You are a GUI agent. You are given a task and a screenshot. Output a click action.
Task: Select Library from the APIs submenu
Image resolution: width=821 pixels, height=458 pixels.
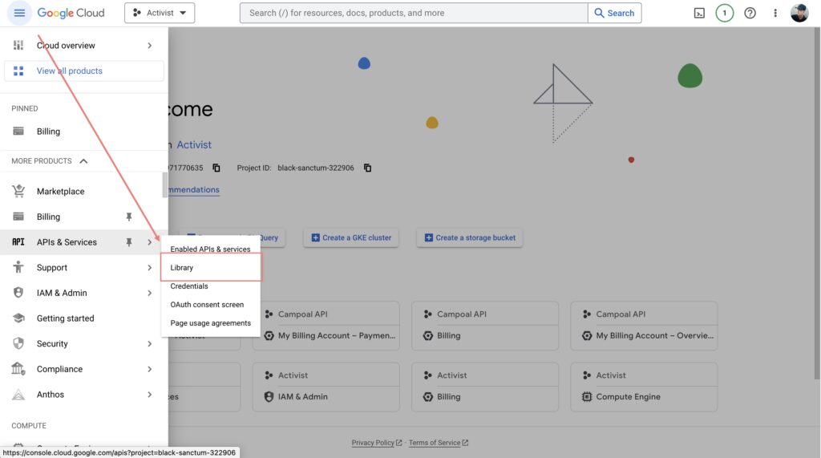point(182,268)
